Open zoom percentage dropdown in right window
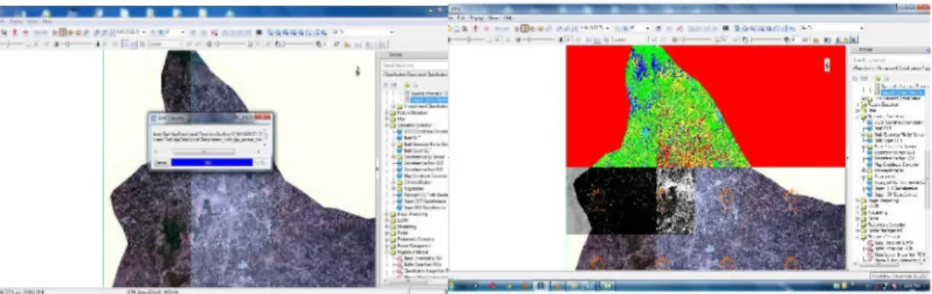Viewport: 932px width, 294px height. (x=608, y=28)
